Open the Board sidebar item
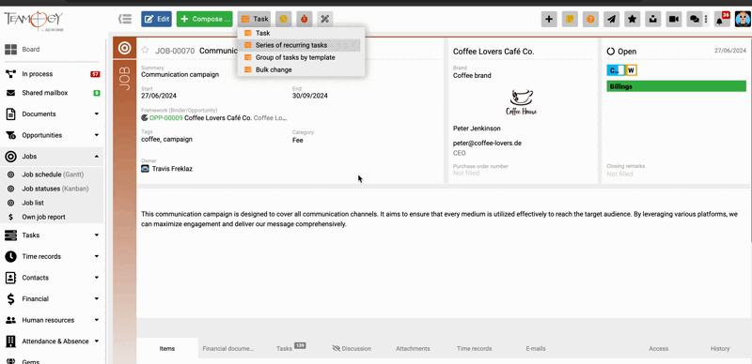Viewport: 752px width, 364px height. pos(51,50)
